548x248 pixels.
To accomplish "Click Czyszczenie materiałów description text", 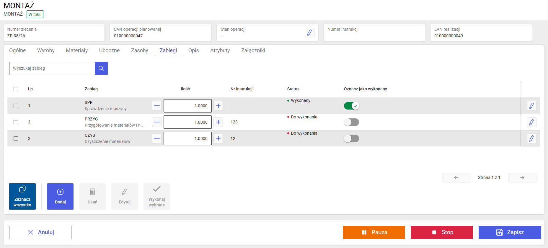I will [x=107, y=141].
